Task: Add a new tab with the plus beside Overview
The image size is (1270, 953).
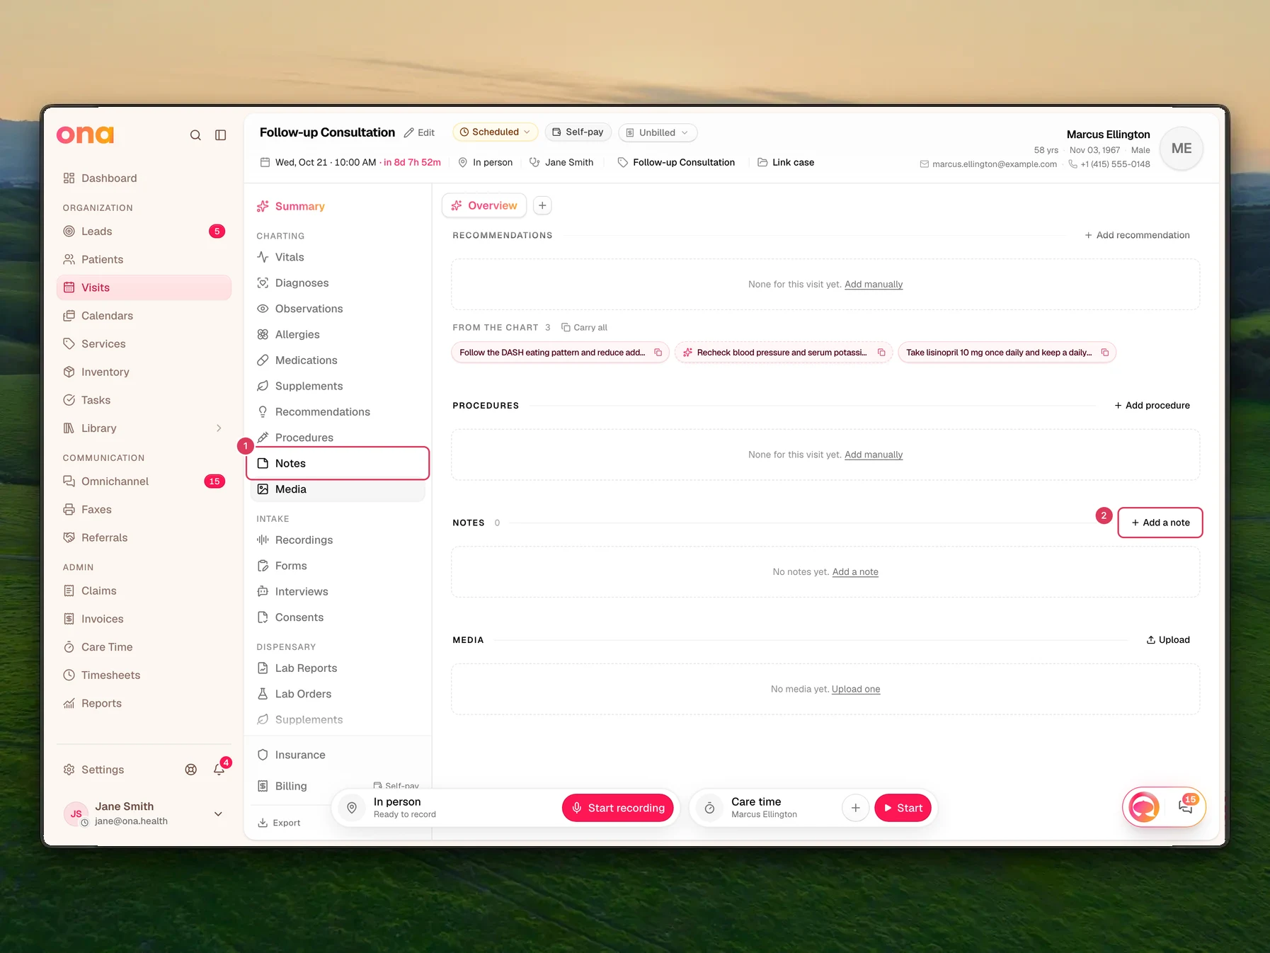Action: pyautogui.click(x=542, y=205)
